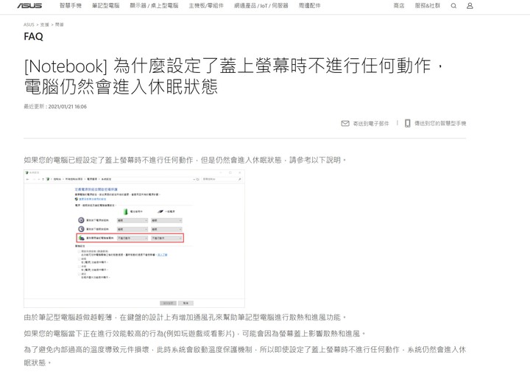Open the 顯示器 / 桌上型電腦 menu
Image resolution: width=530 pixels, height=372 pixels.
click(154, 6)
